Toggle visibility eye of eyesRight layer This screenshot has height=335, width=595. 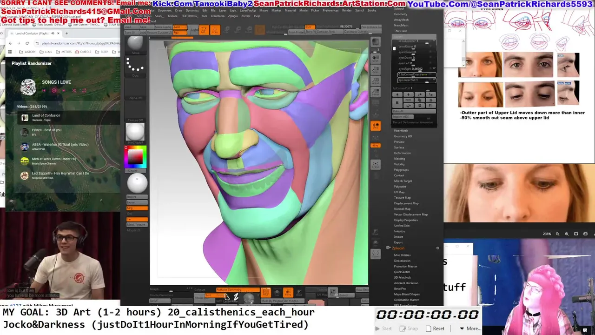pos(434,68)
